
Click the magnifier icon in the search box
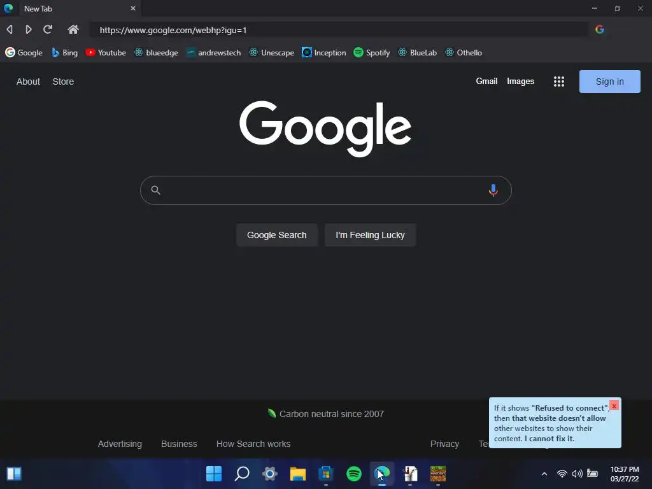[155, 190]
